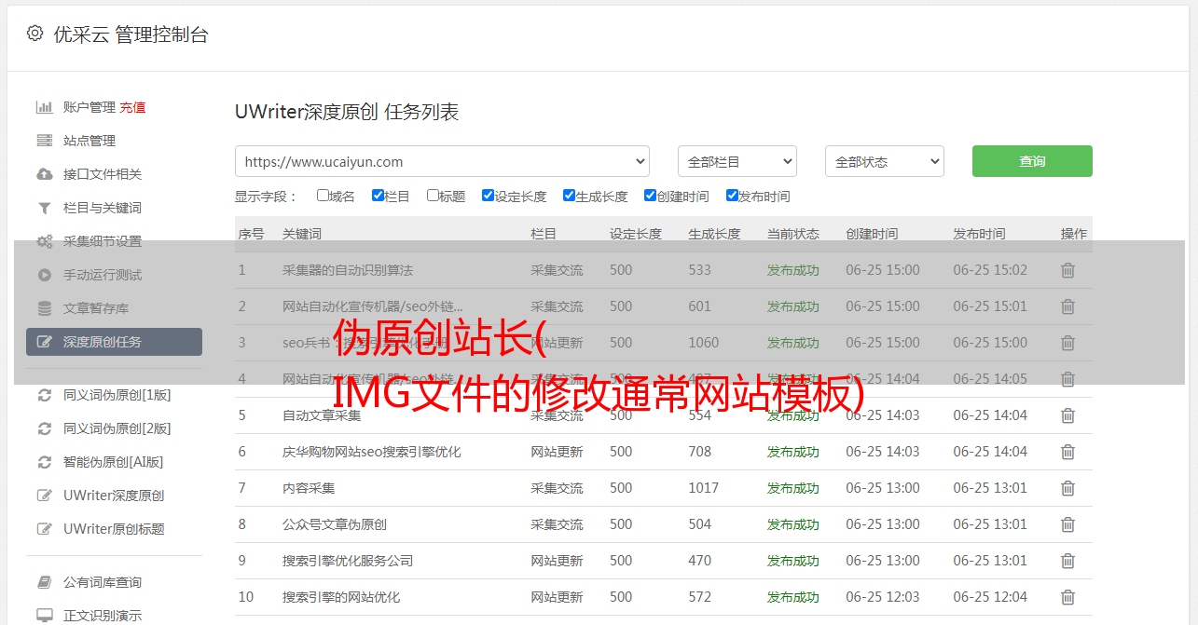Select UWriter原创标题 menu item

[x=114, y=529]
